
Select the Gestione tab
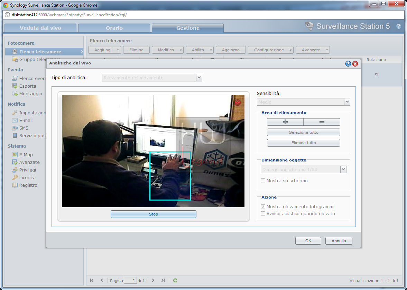[x=188, y=28]
